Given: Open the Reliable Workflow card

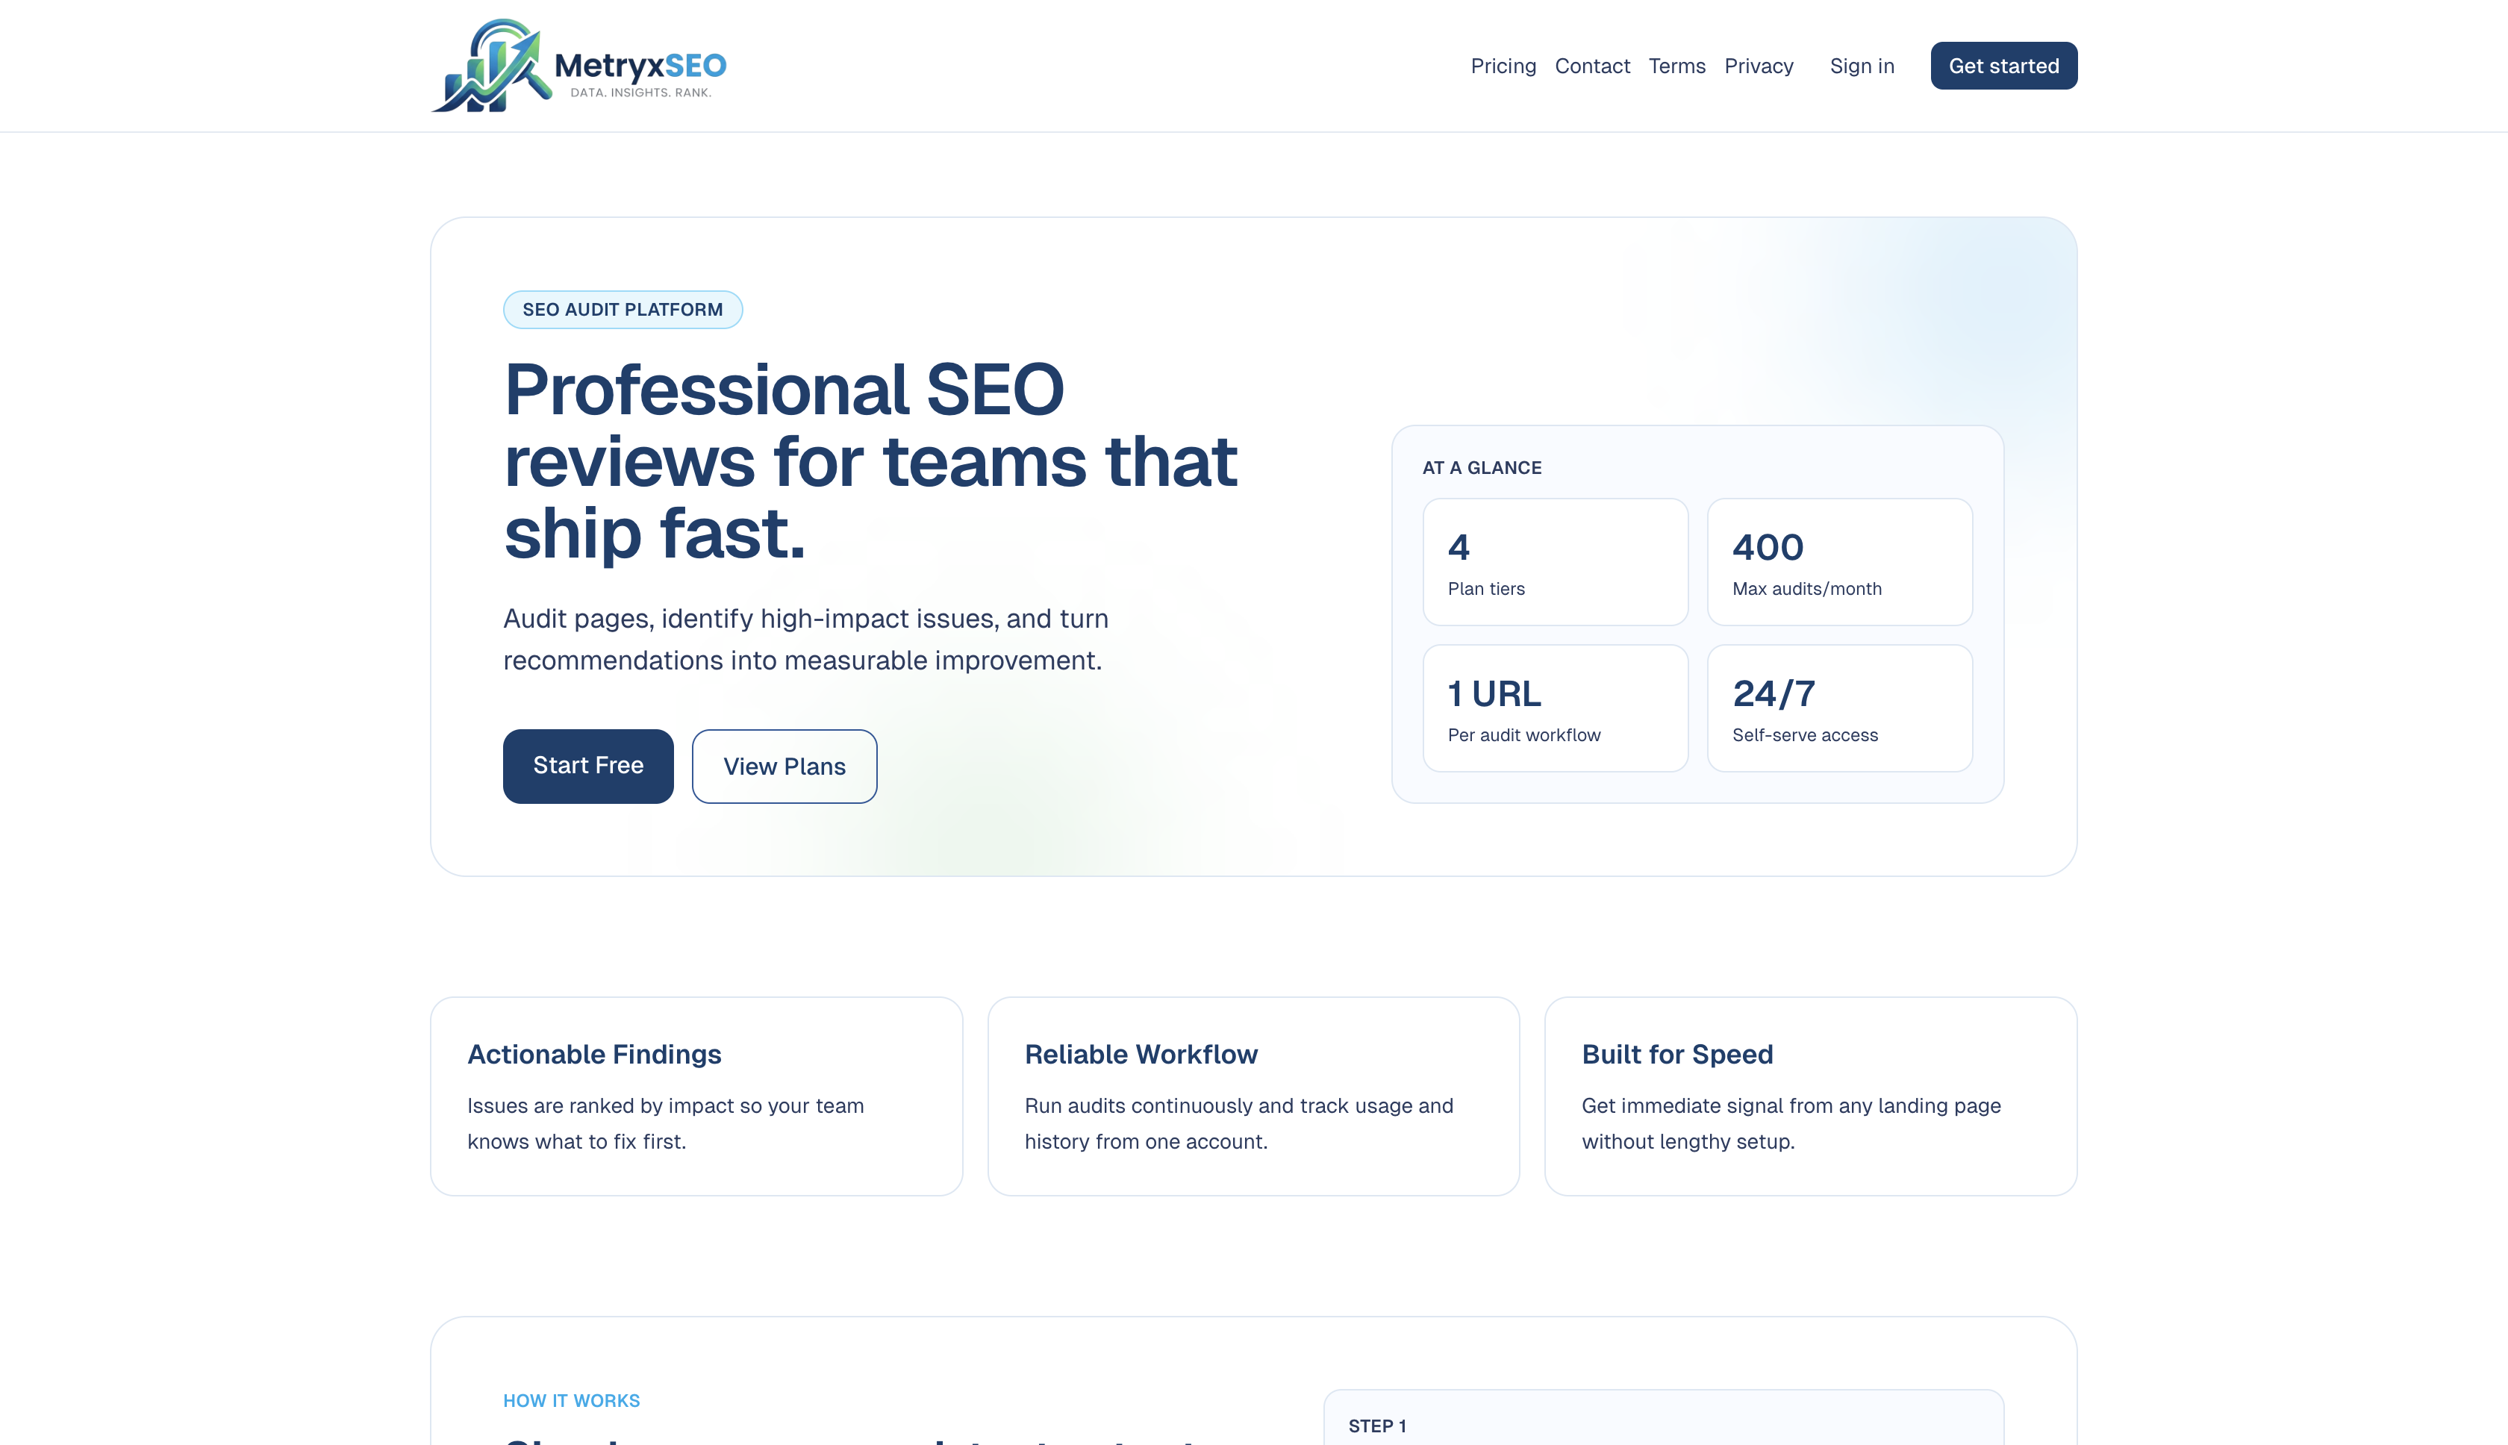Looking at the screenshot, I should (1253, 1095).
